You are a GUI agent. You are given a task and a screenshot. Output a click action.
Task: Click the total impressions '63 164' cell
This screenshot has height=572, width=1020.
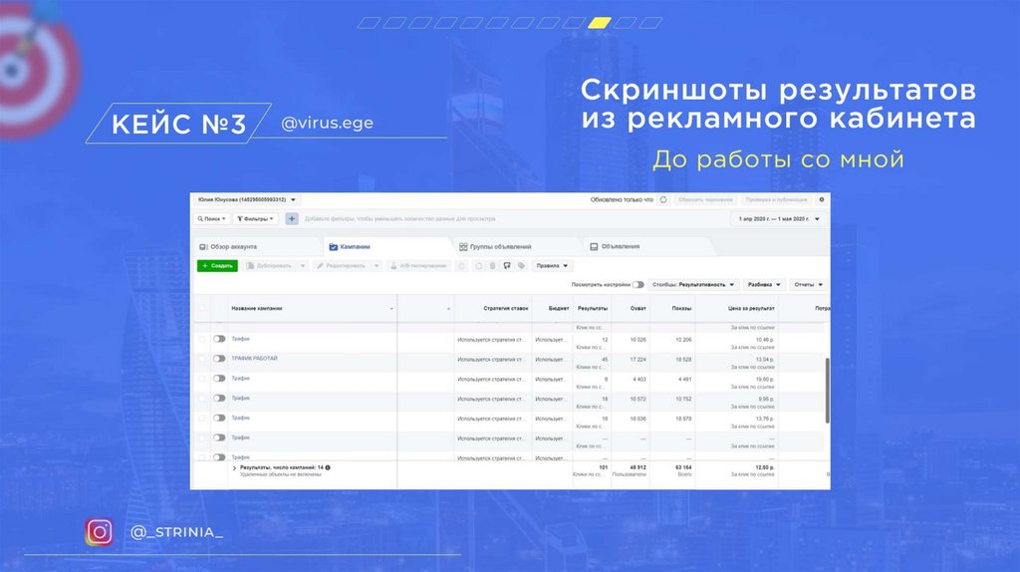coord(682,467)
